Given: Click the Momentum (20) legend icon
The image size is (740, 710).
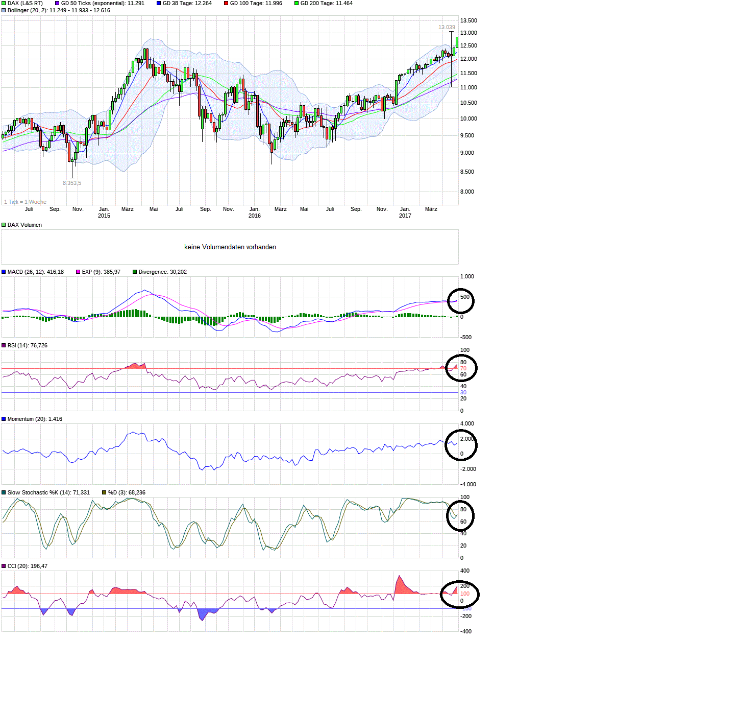Looking at the screenshot, I should click(4, 419).
